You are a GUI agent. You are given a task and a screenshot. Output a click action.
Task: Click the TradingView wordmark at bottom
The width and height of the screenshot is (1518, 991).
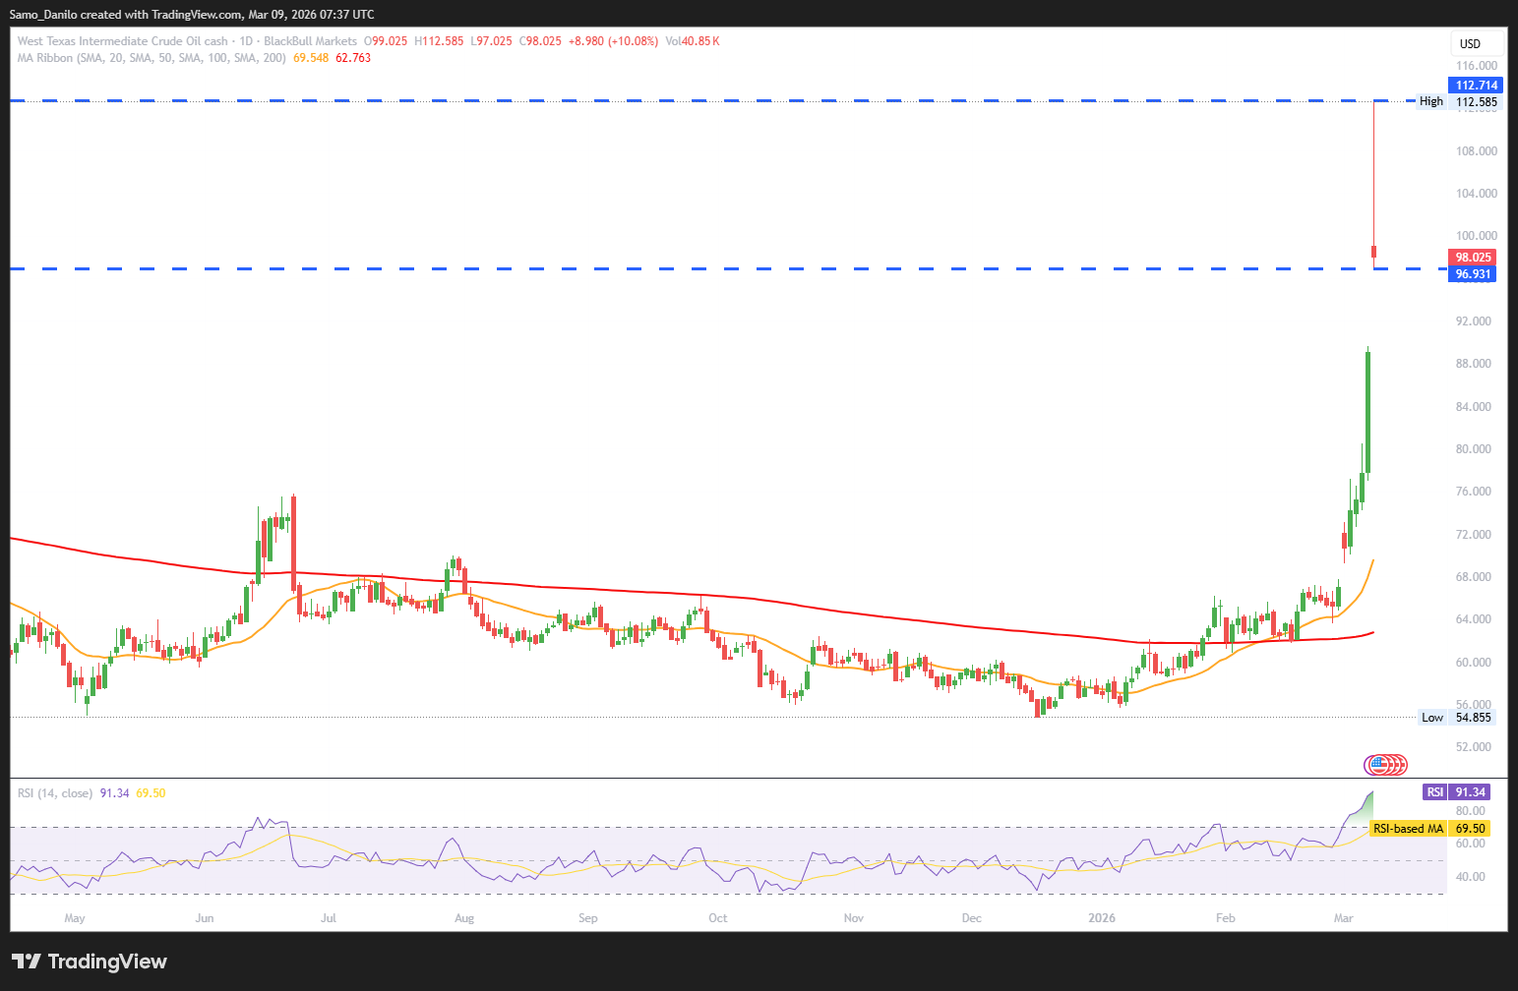tap(107, 962)
